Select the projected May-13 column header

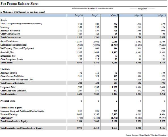click(138, 16)
